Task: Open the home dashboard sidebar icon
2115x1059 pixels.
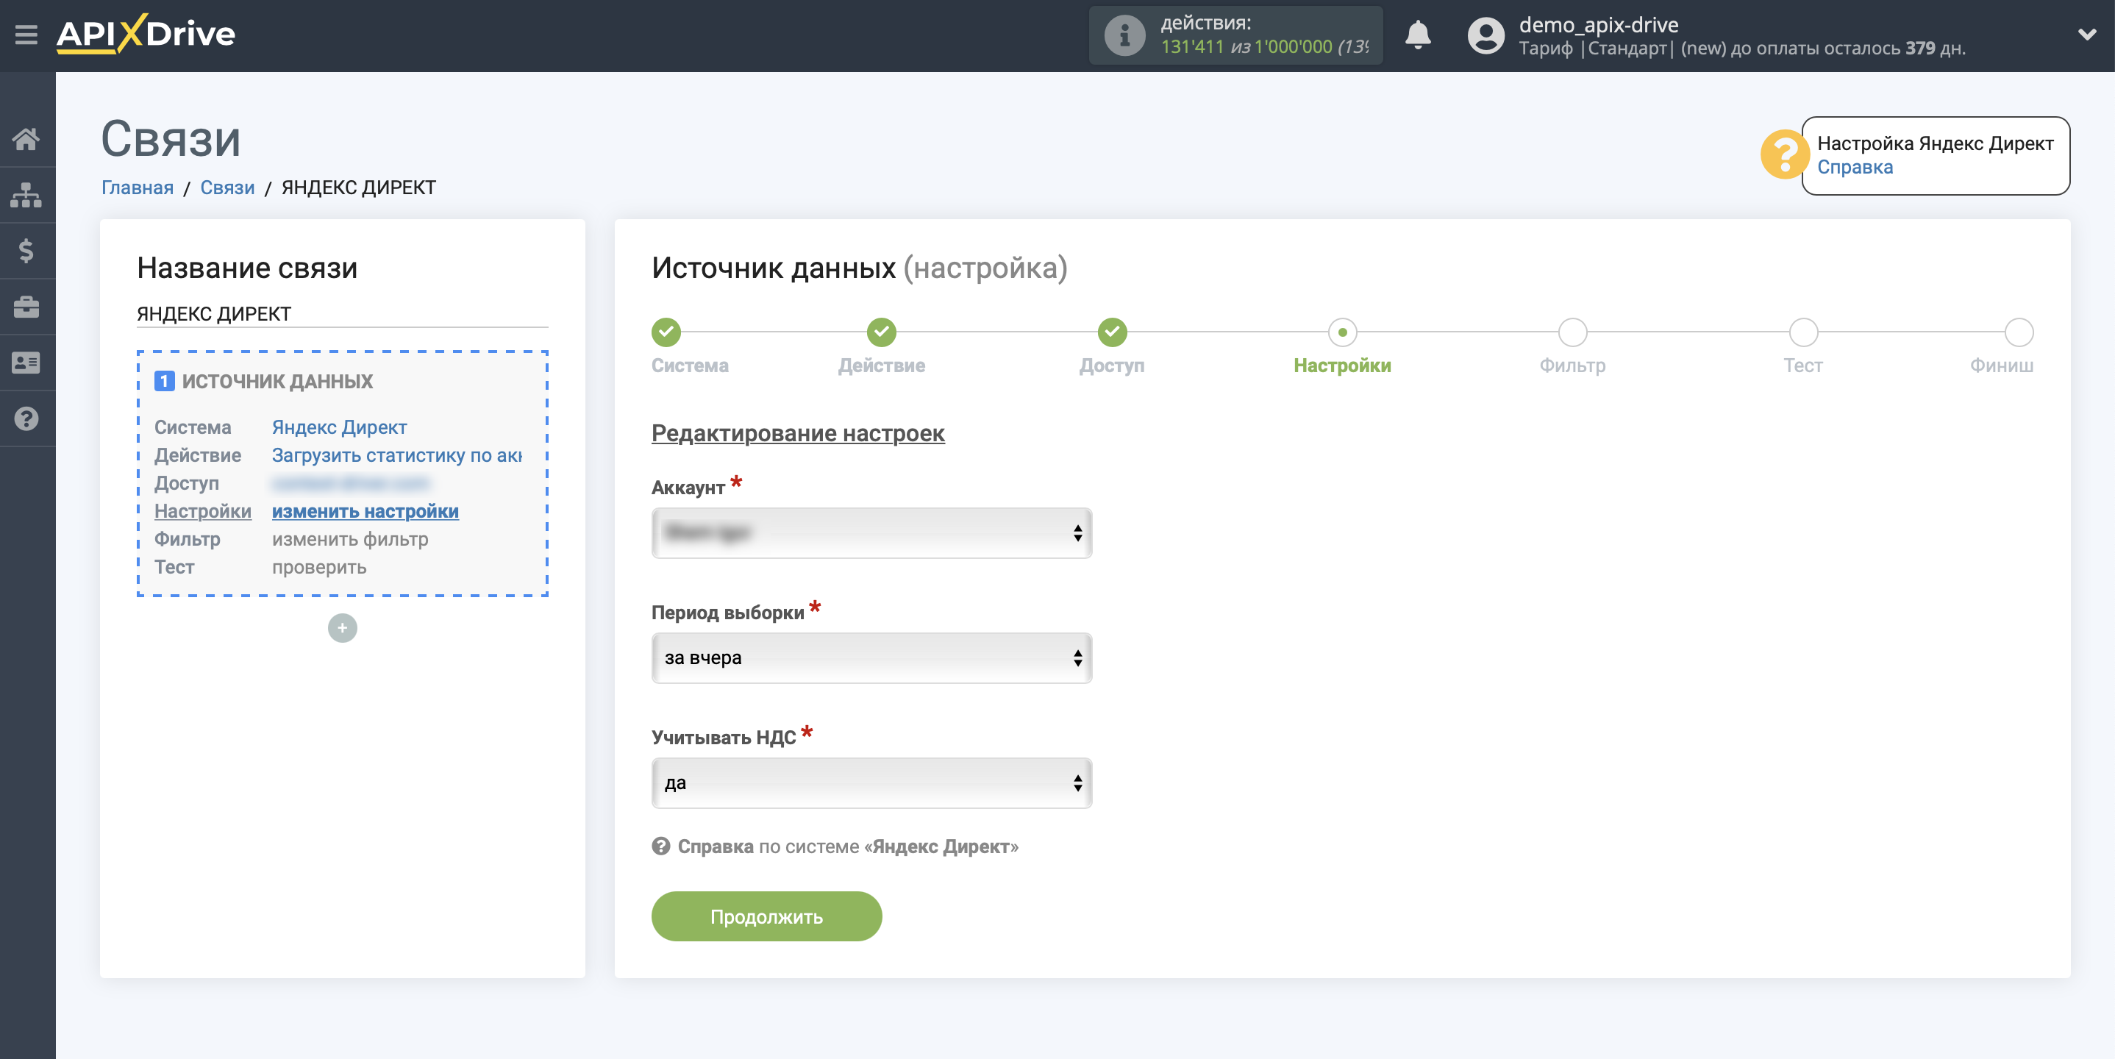Action: 26,139
